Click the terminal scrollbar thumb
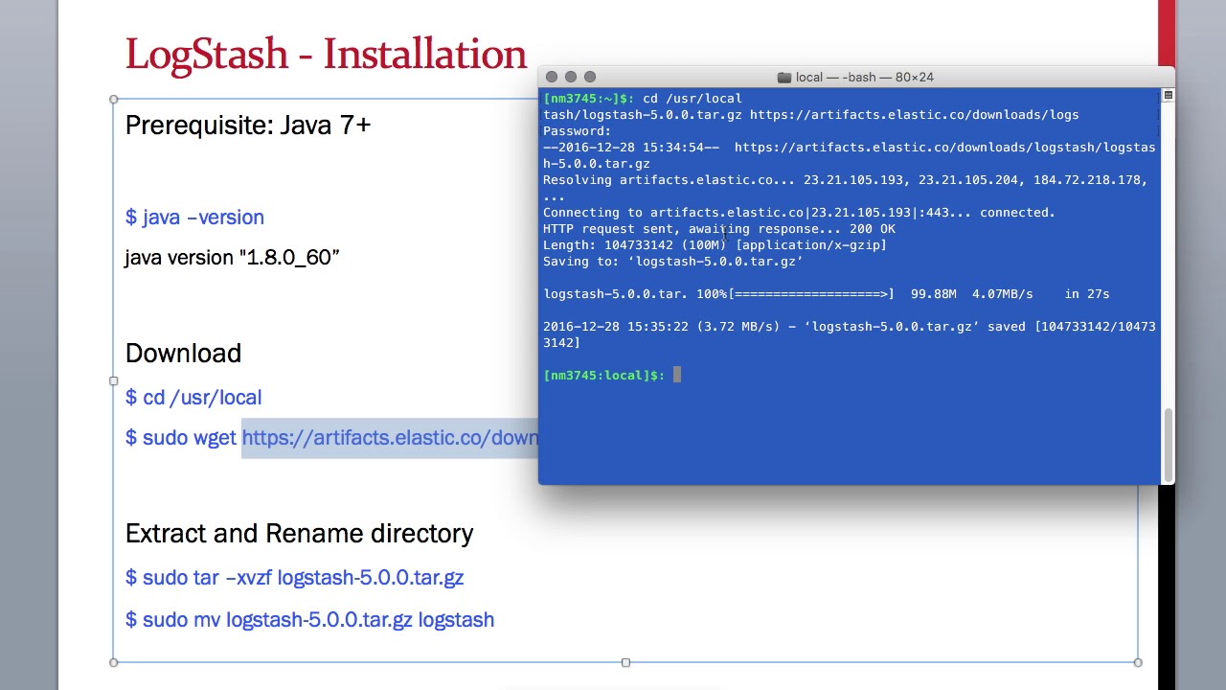This screenshot has width=1226, height=690. pyautogui.click(x=1168, y=445)
